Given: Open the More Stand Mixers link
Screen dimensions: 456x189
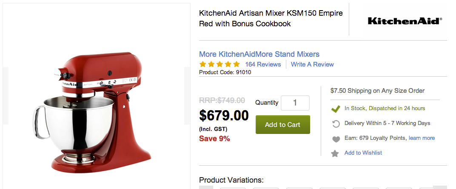Looking at the screenshot, I should (x=287, y=54).
